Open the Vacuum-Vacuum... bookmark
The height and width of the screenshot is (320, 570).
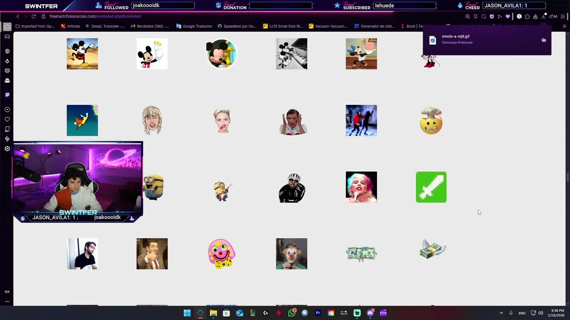[x=328, y=26]
